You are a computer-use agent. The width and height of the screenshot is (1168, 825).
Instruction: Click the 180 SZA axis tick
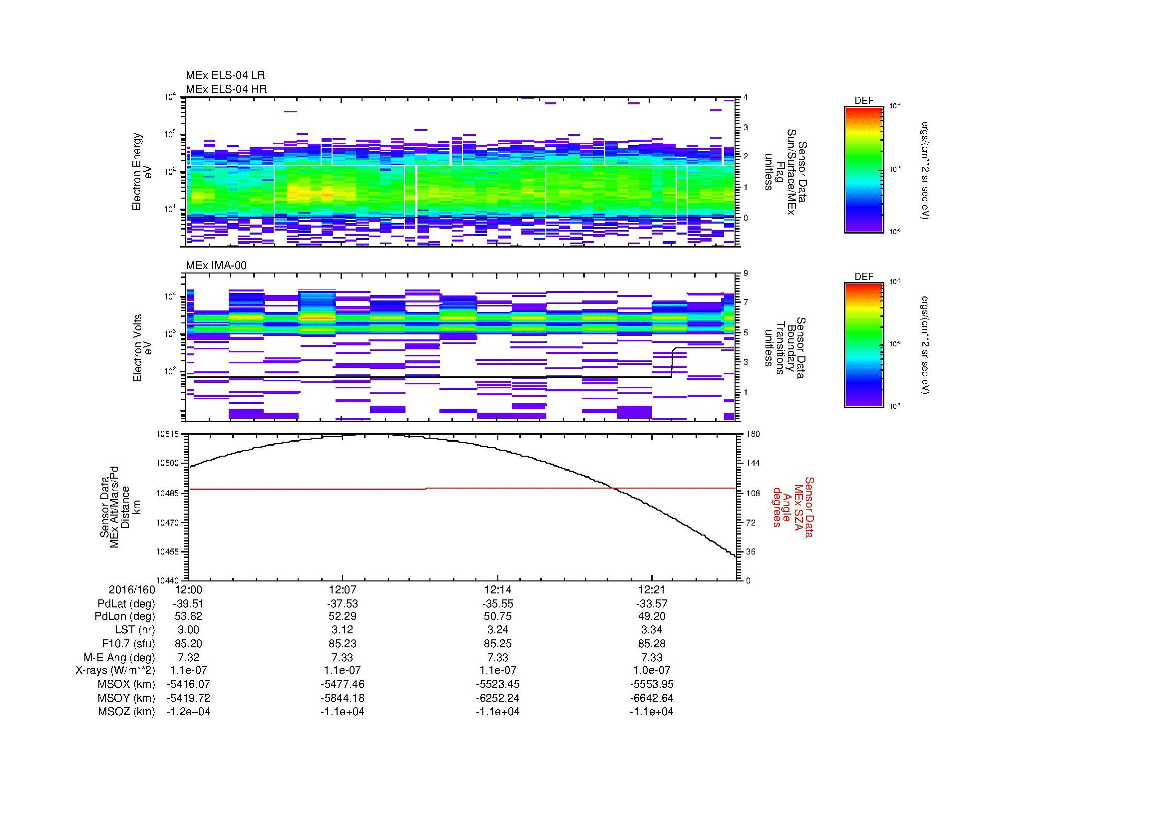pyautogui.click(x=753, y=434)
